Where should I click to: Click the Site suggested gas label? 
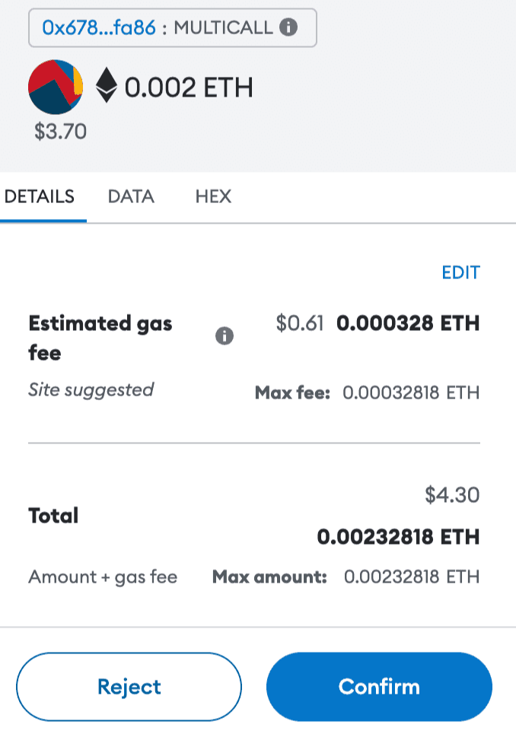tap(91, 390)
